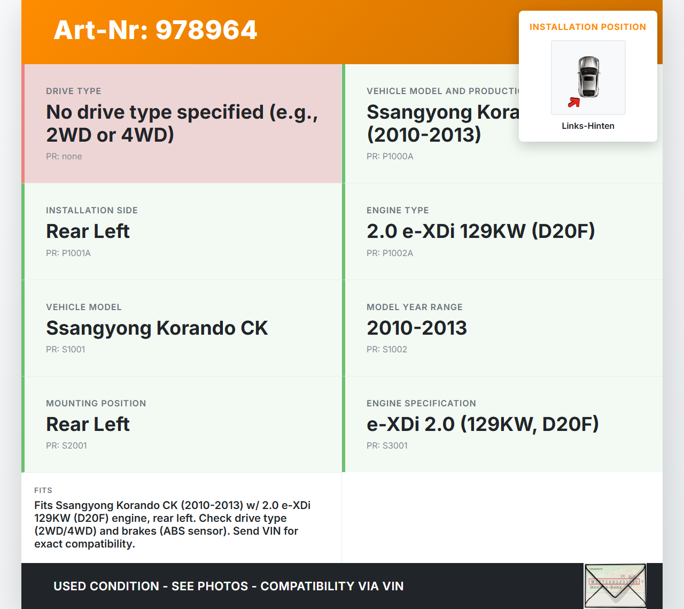Click the Links-Hinten caption
The height and width of the screenshot is (609, 684).
[x=588, y=126]
